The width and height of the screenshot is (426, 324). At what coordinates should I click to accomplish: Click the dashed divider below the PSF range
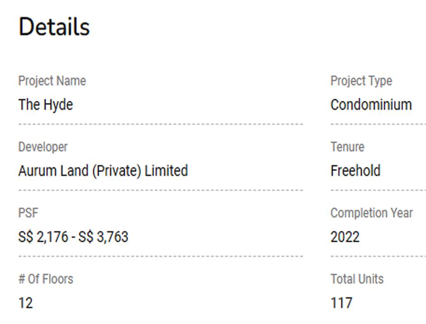[160, 256]
